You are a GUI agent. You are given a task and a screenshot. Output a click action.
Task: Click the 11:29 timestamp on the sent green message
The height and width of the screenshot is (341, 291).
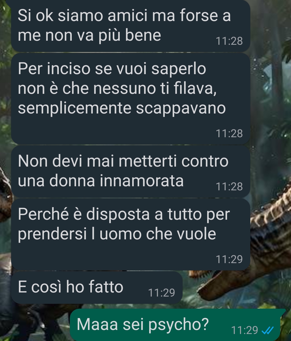tap(245, 330)
